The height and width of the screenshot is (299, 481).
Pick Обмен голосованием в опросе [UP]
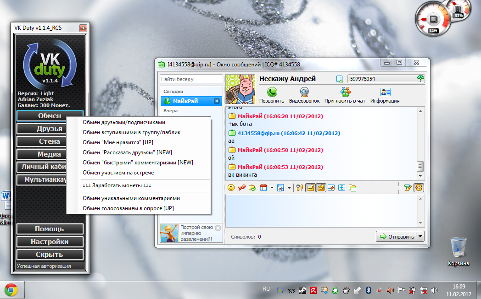pyautogui.click(x=128, y=208)
